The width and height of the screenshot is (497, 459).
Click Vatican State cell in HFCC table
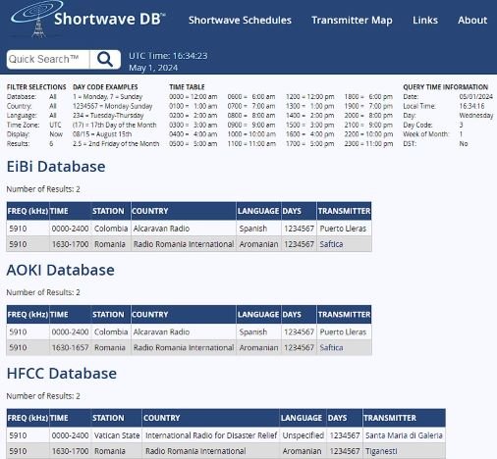[117, 435]
